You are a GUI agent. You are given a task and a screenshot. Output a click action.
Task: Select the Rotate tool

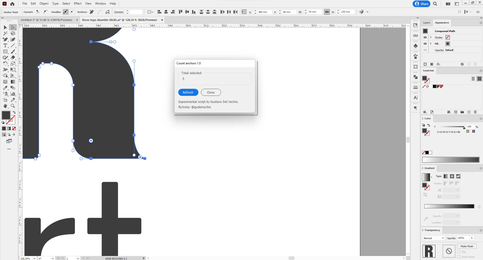click(x=5, y=64)
